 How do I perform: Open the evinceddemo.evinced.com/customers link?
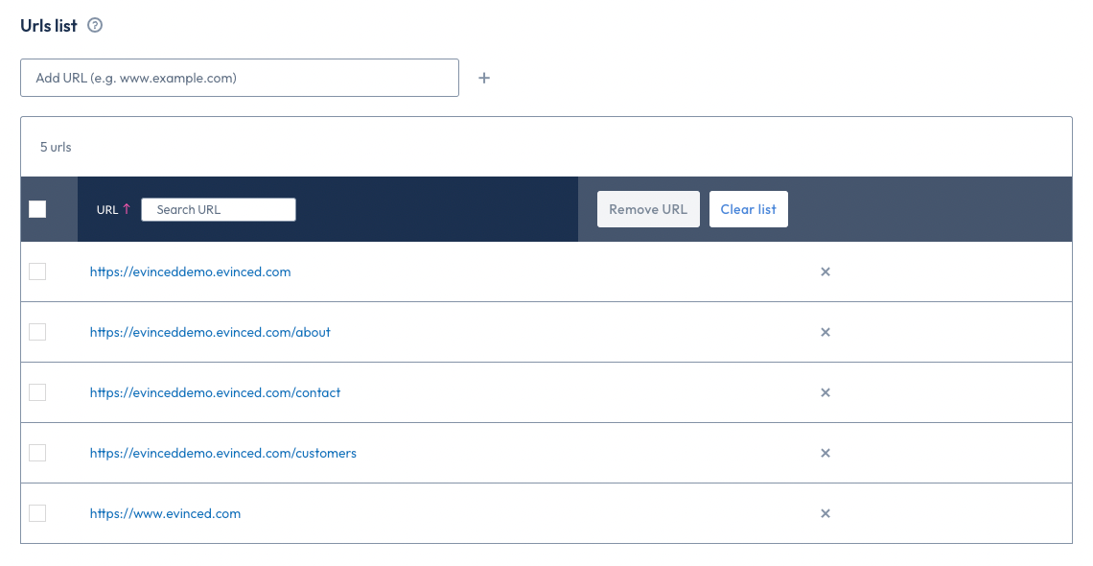click(x=223, y=453)
